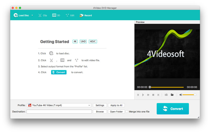Click the large Convert button

tap(173, 109)
